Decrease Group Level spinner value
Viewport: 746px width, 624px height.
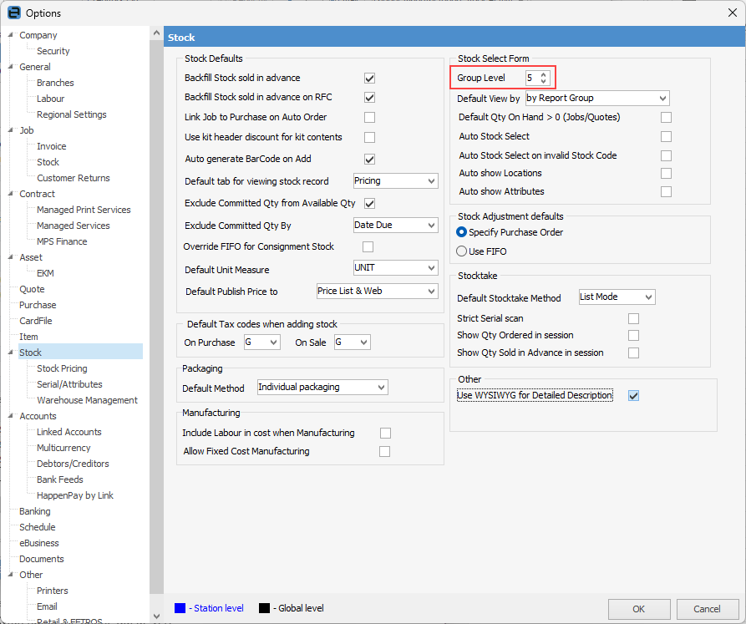coord(543,81)
